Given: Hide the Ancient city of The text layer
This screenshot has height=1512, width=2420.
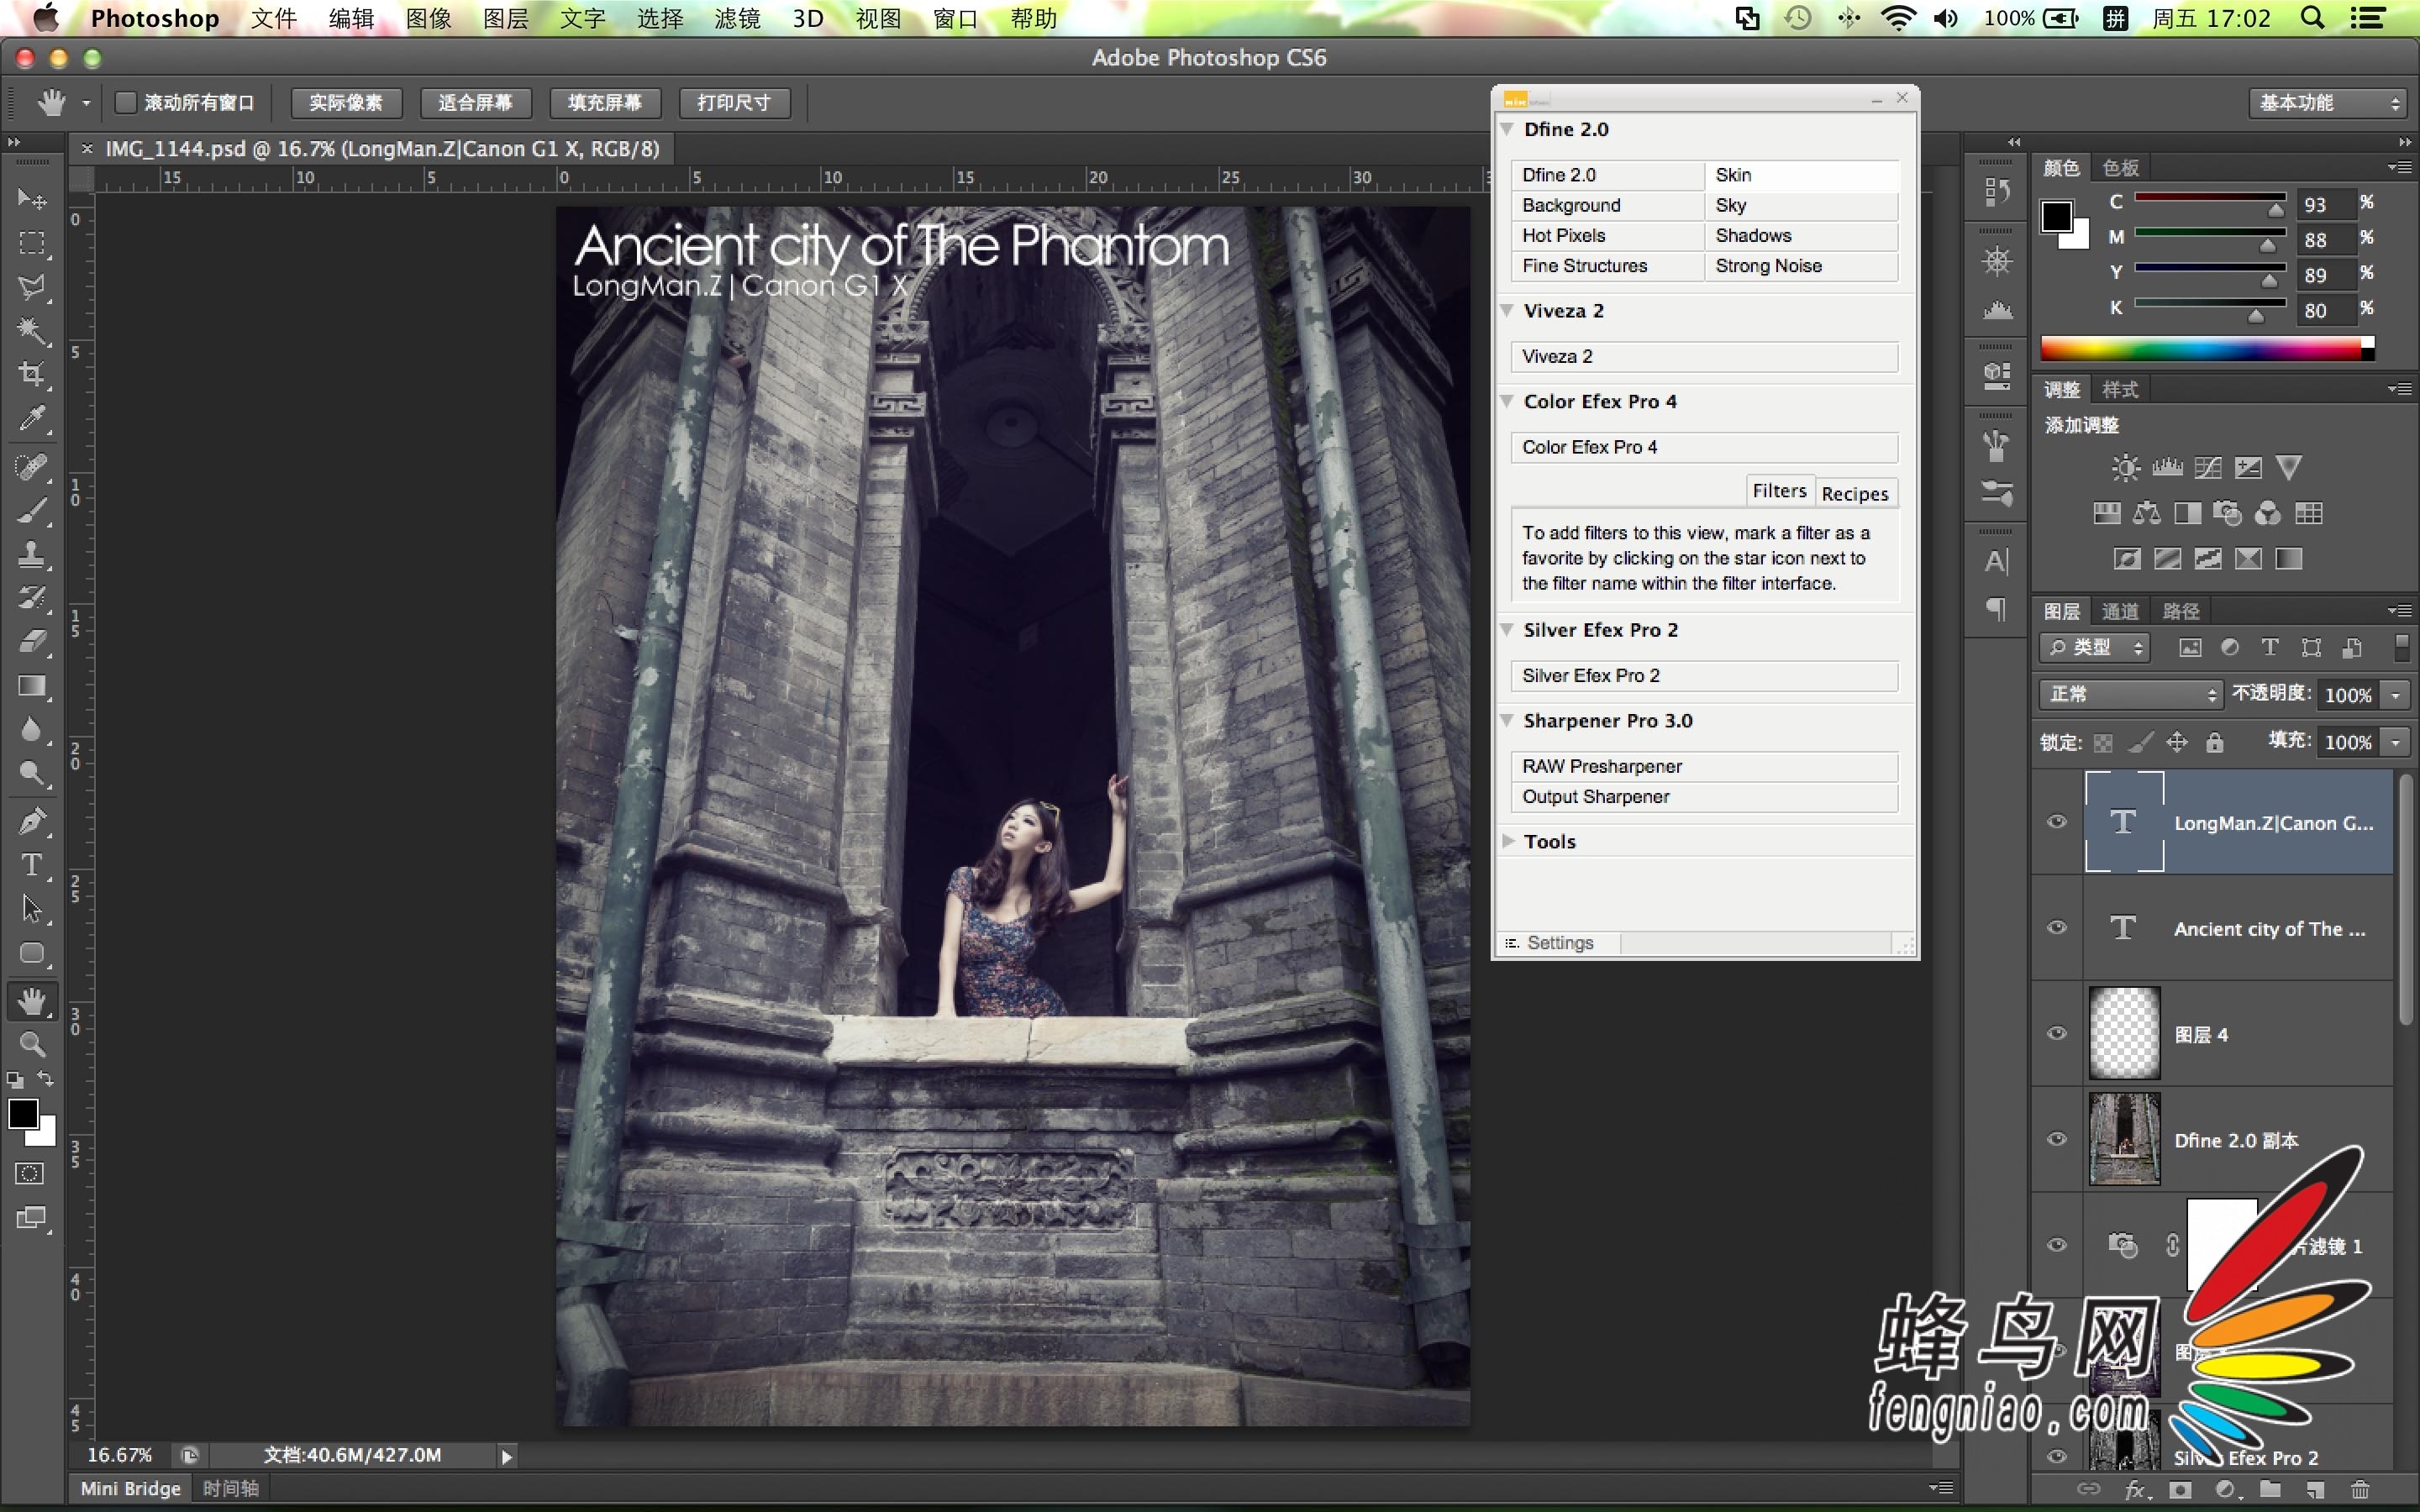Looking at the screenshot, I should point(2057,928).
